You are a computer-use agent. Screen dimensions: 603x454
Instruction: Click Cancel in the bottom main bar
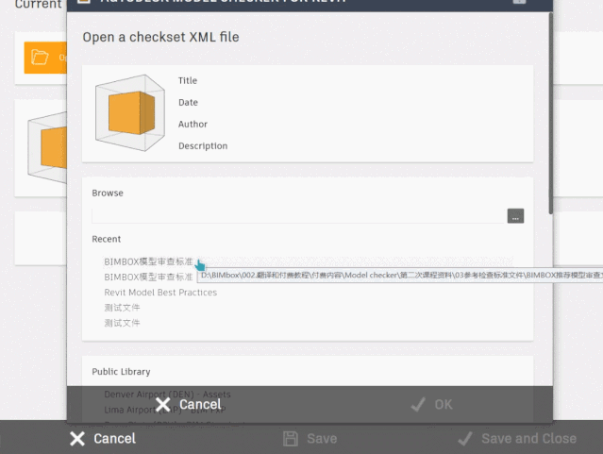pyautogui.click(x=103, y=439)
